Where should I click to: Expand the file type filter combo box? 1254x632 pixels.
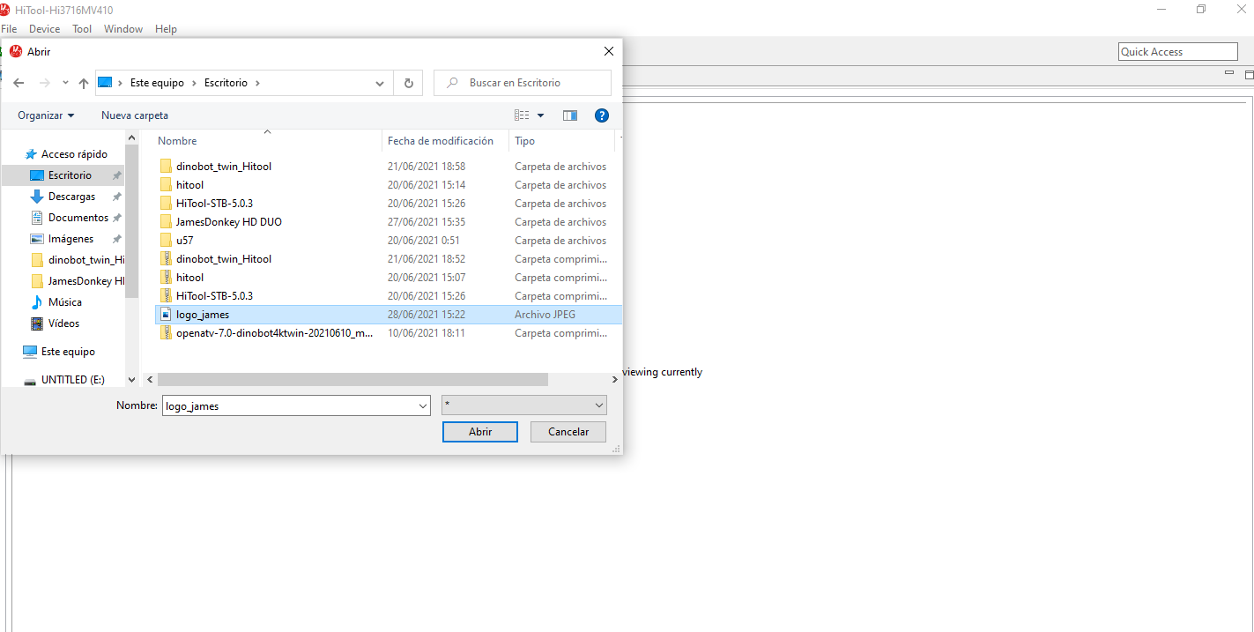(x=599, y=405)
